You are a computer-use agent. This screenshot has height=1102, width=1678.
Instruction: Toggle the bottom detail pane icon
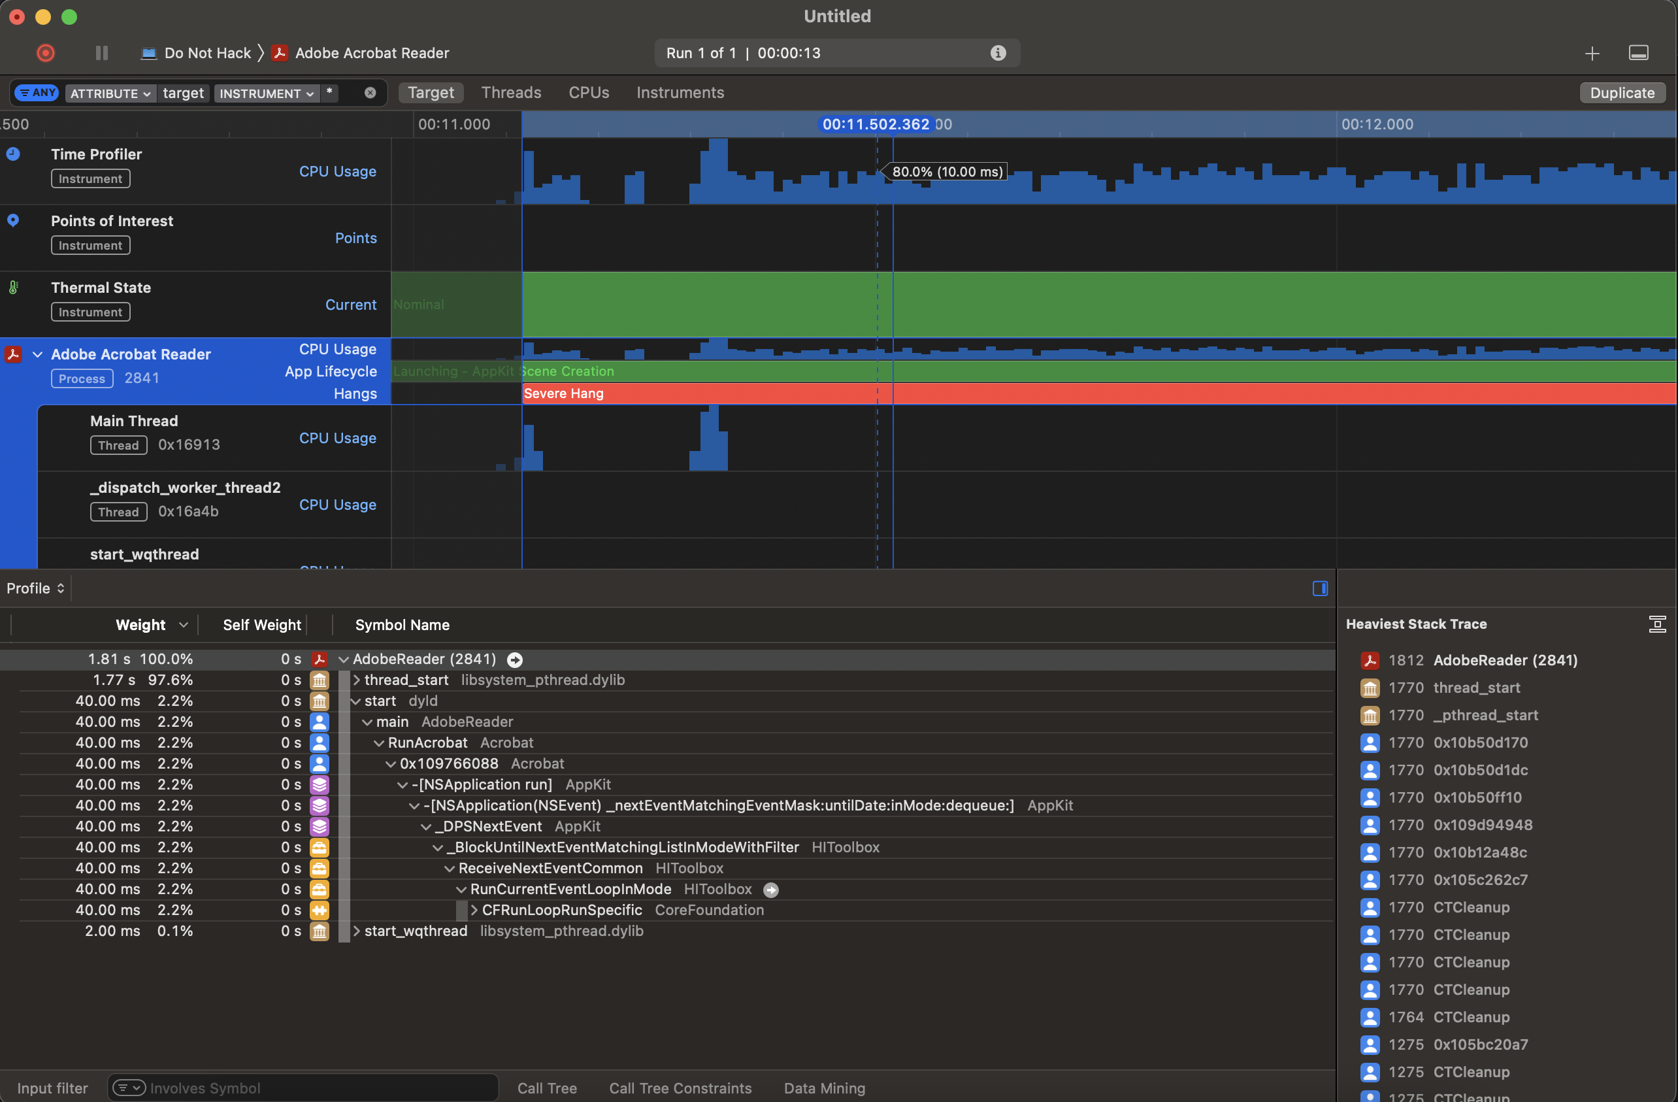[x=1637, y=54]
